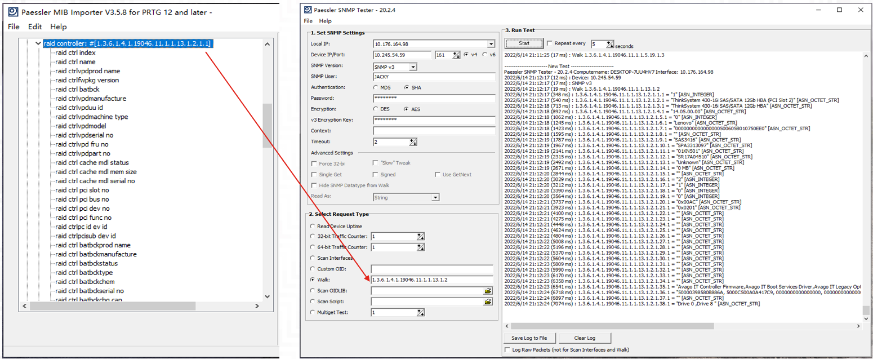
Task: Click the Context input field
Action: (x=434, y=130)
